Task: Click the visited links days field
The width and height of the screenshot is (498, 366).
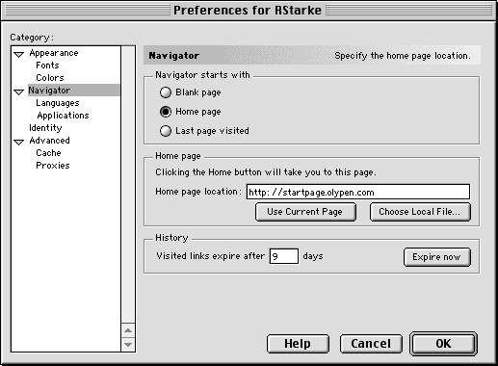Action: 284,256
